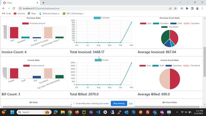206x116 pixels.
Task: Bookmark this tab with the star icon
Action: pyautogui.click(x=175, y=8)
